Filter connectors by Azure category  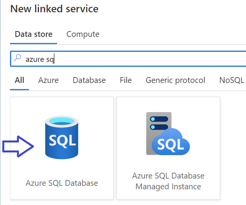tap(48, 80)
